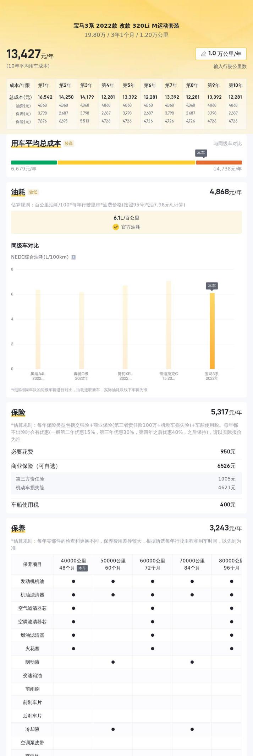
Task: Click the 奔驰C级 bar in the fuel chart
Action: [x=82, y=330]
